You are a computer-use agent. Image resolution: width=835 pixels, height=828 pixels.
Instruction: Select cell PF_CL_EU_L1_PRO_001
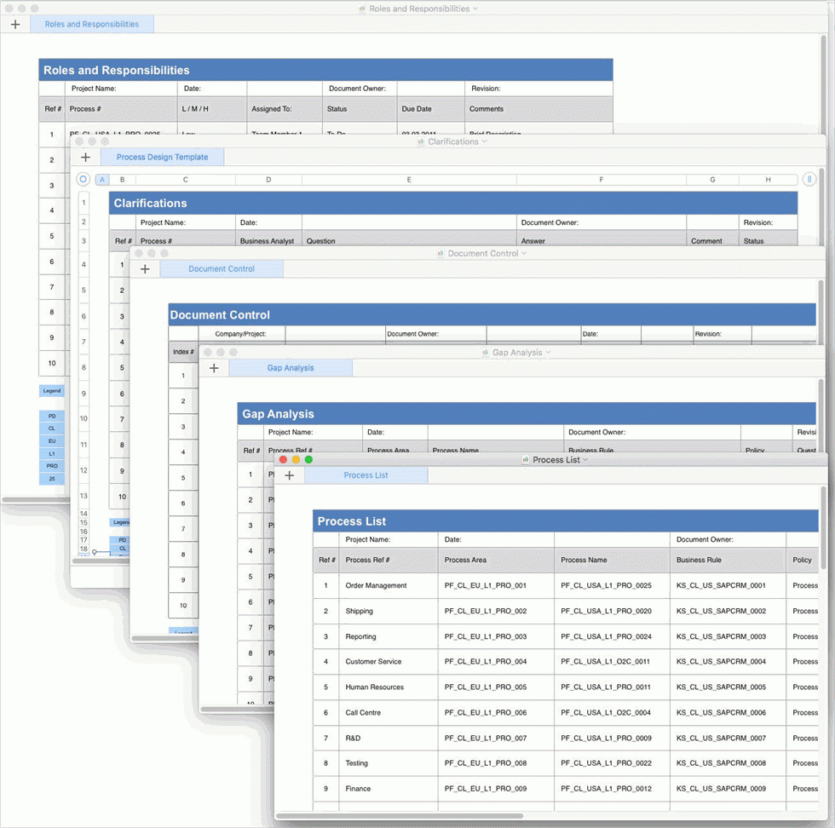pyautogui.click(x=496, y=585)
